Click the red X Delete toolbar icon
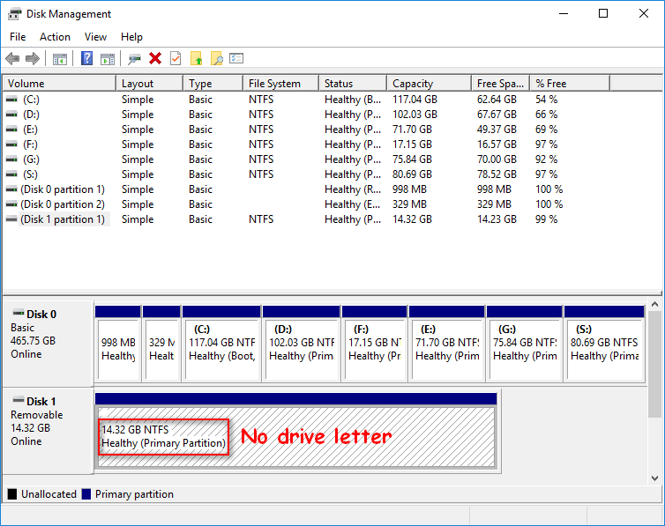This screenshot has height=526, width=665. tap(155, 58)
